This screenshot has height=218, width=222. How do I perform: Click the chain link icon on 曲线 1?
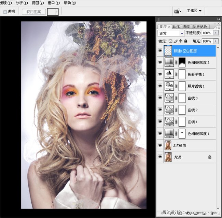[x=176, y=121]
